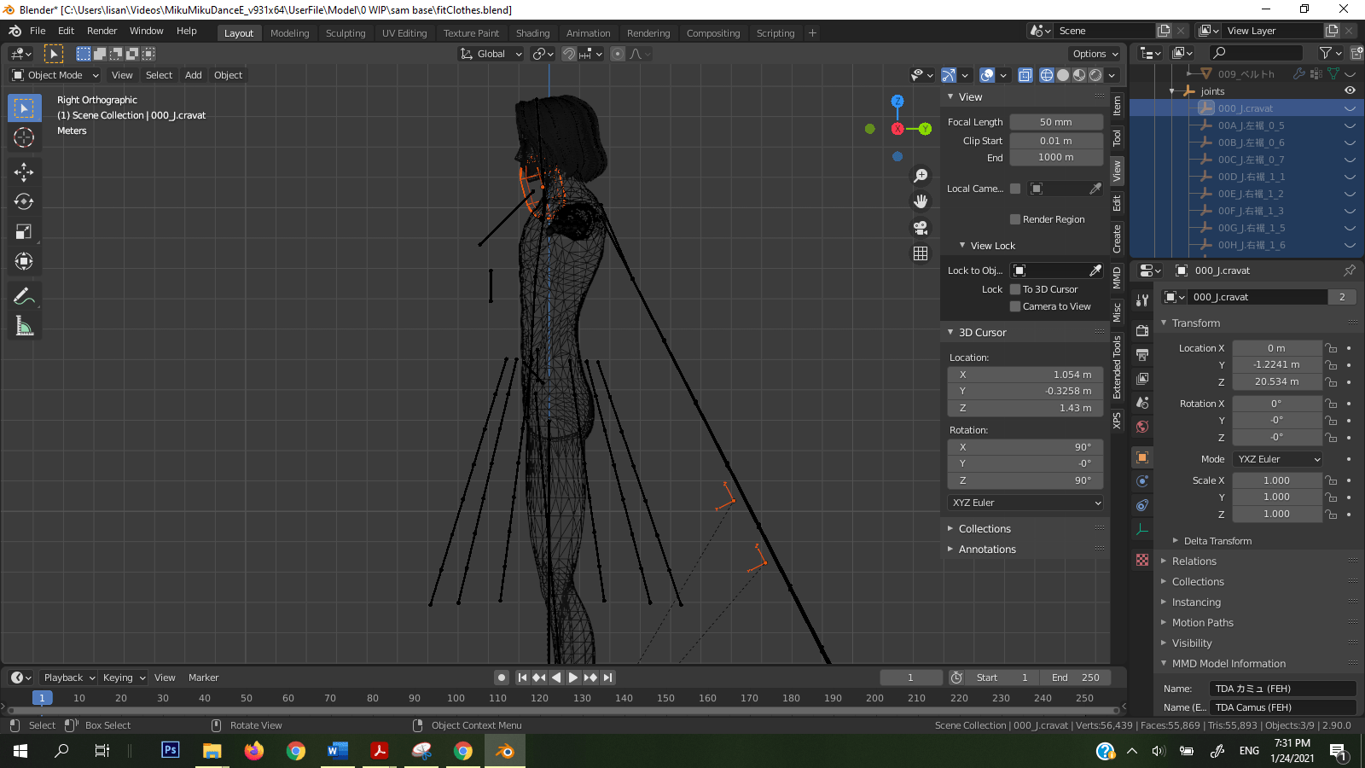Open the YXZ Euler rotation mode dropdown

point(1276,458)
